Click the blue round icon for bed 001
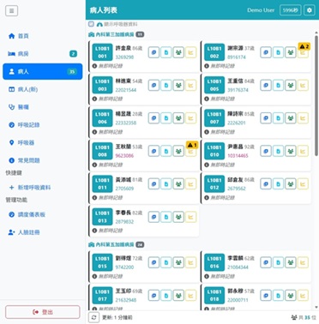319x324 pixels. pyautogui.click(x=153, y=52)
